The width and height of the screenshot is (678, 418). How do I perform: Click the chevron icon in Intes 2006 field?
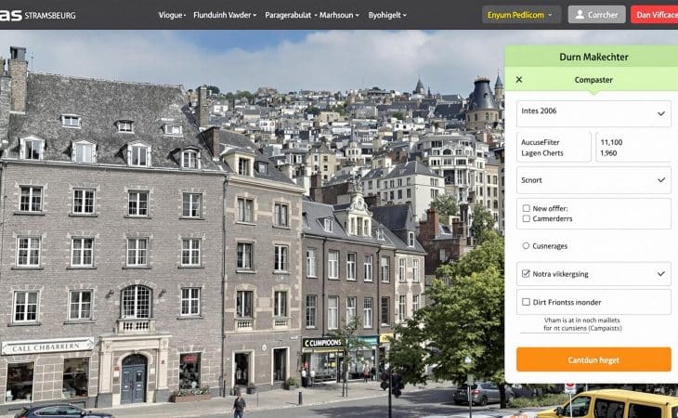point(661,113)
